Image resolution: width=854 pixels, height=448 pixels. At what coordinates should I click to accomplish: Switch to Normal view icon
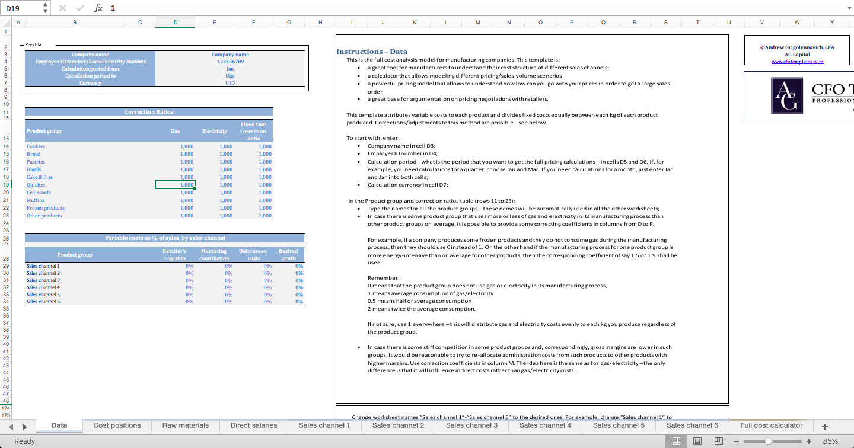click(x=675, y=441)
